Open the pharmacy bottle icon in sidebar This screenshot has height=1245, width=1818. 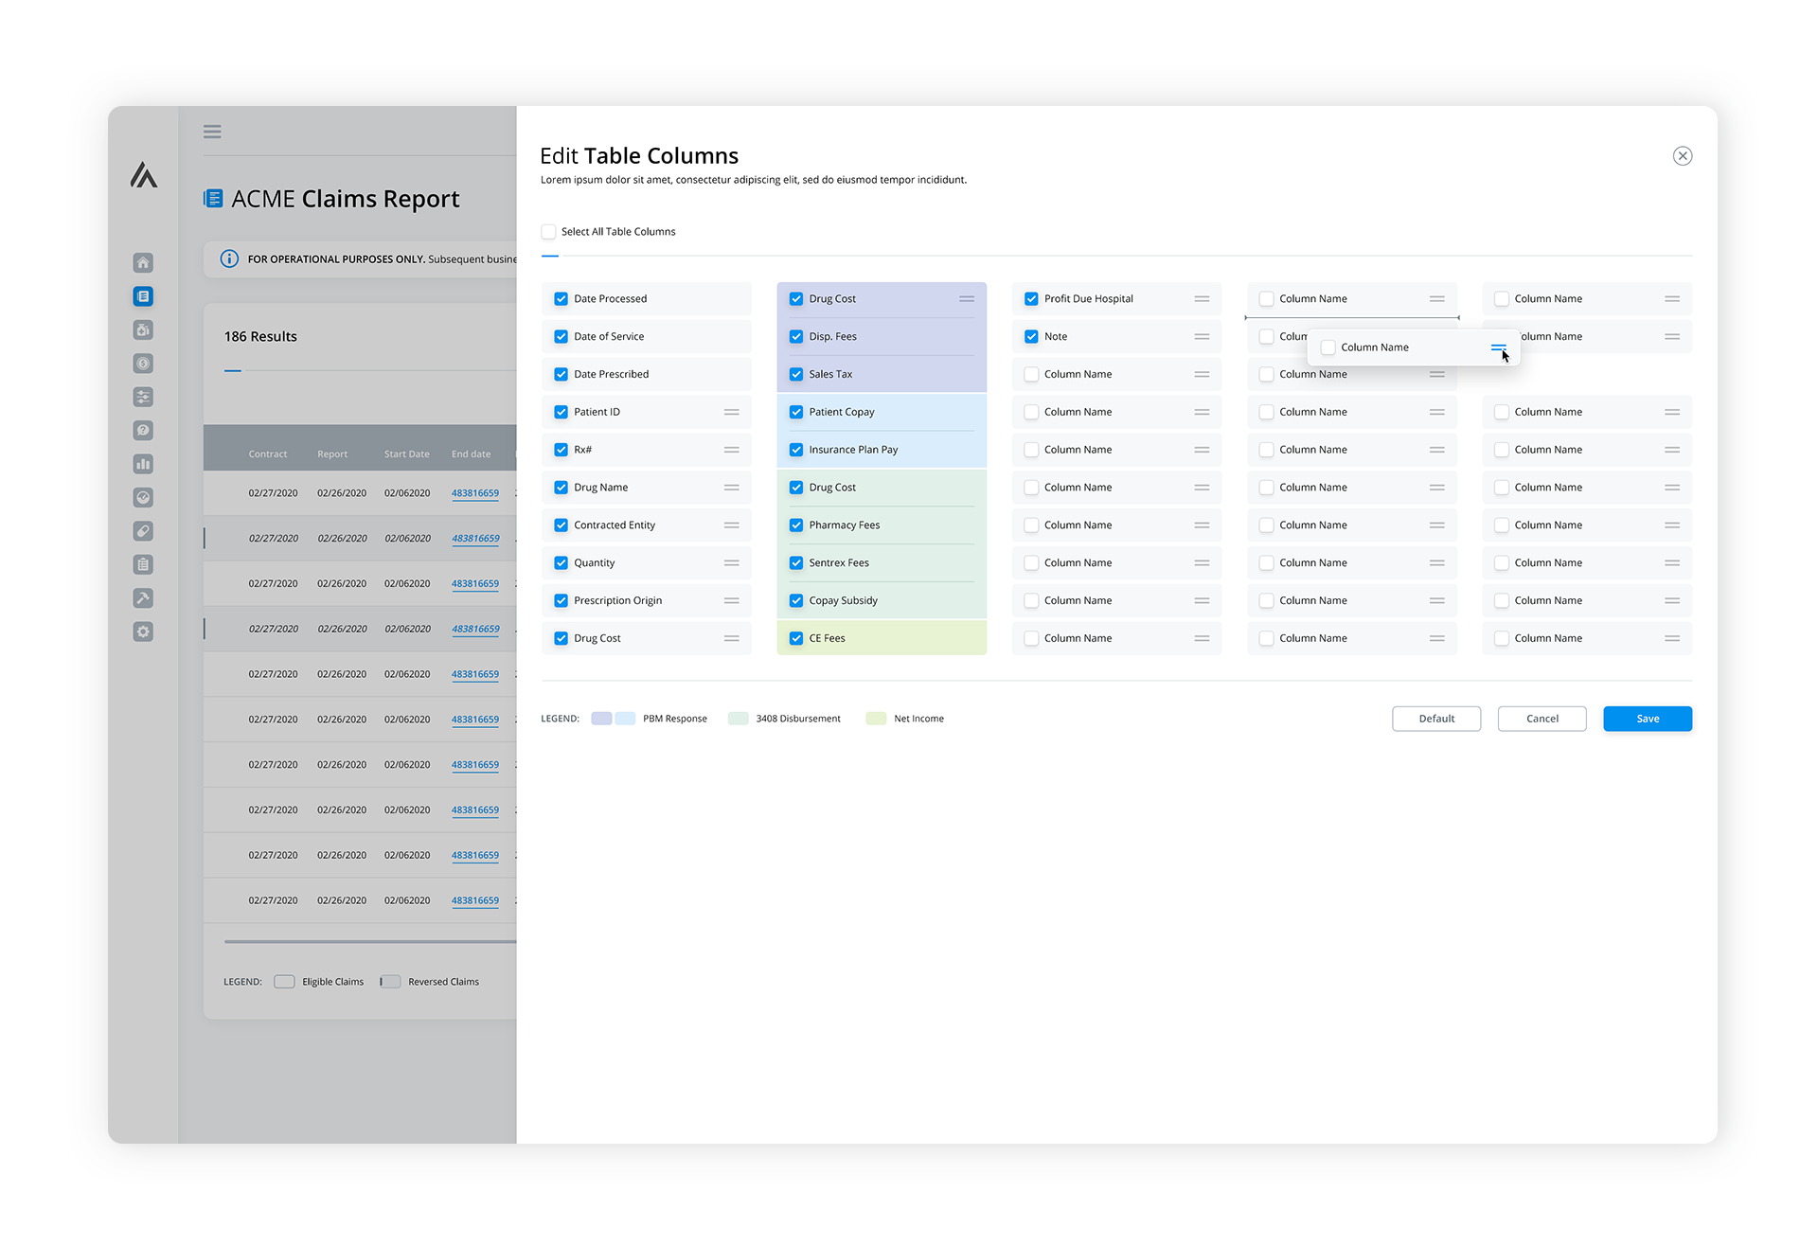[x=143, y=329]
